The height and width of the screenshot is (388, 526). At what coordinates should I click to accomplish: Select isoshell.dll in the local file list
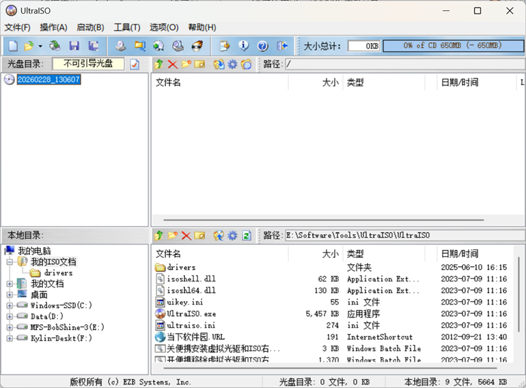tap(191, 279)
